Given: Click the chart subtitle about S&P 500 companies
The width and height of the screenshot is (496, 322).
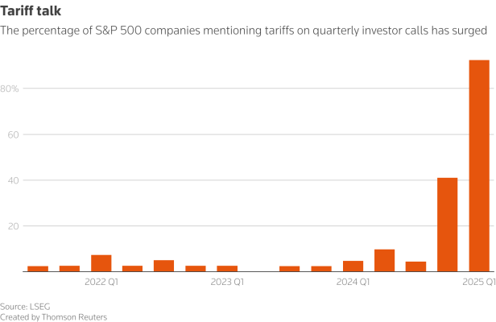Looking at the screenshot, I should click(x=244, y=31).
